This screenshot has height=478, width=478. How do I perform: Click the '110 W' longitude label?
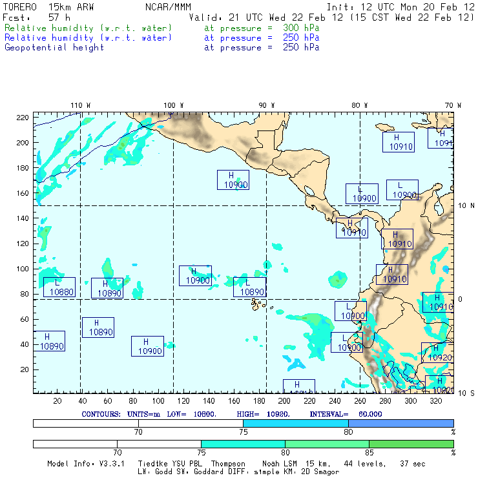[x=81, y=105]
